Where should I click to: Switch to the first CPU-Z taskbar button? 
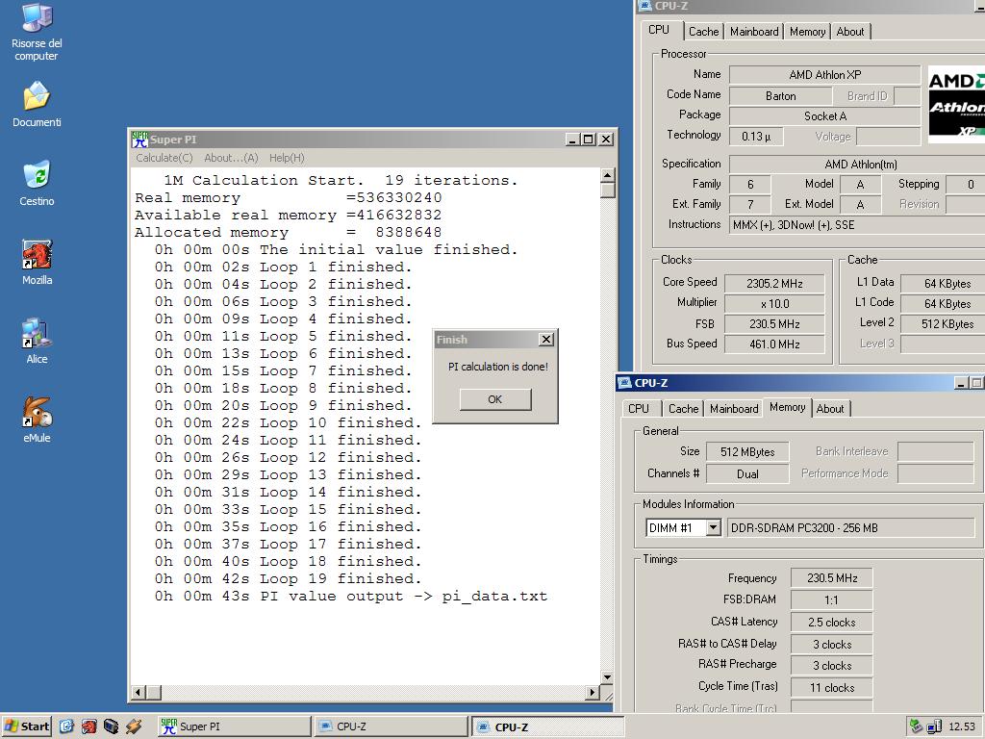(391, 726)
